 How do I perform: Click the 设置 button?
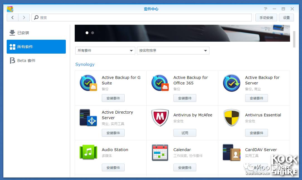[x=286, y=18]
